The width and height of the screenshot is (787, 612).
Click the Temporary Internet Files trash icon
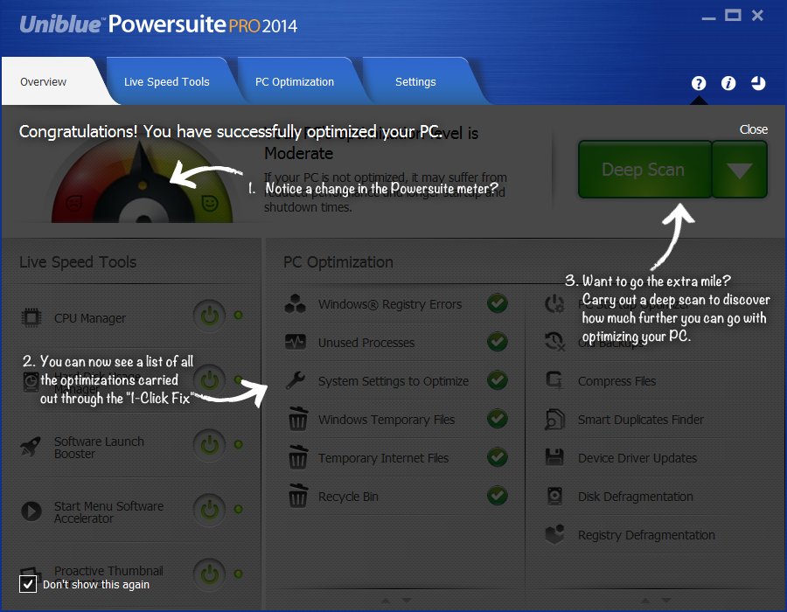point(298,457)
